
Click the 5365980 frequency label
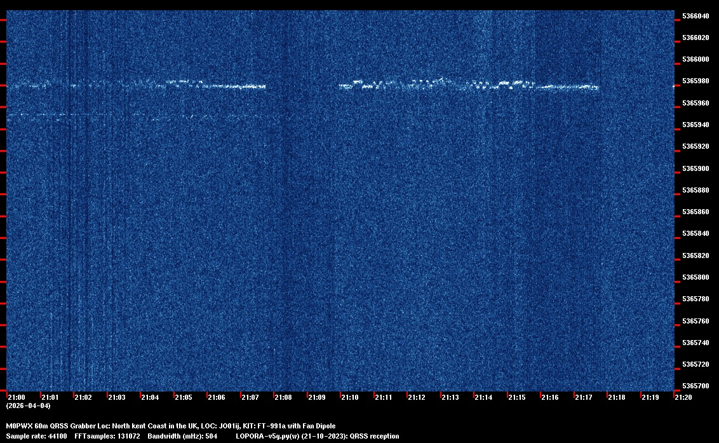click(695, 81)
